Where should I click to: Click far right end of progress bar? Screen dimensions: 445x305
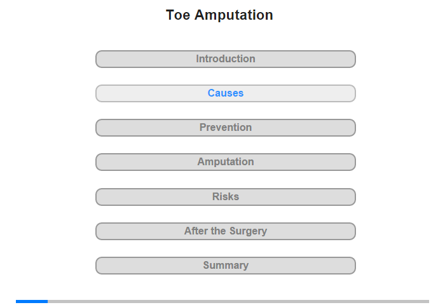[428, 301]
